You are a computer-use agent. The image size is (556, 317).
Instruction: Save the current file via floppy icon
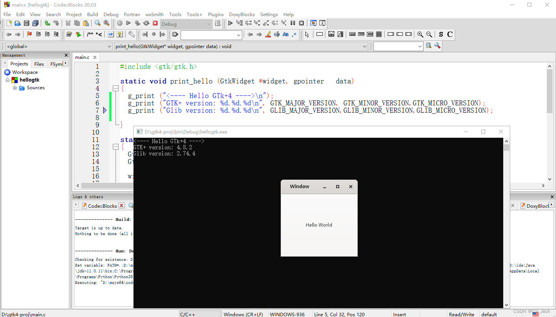(x=27, y=23)
